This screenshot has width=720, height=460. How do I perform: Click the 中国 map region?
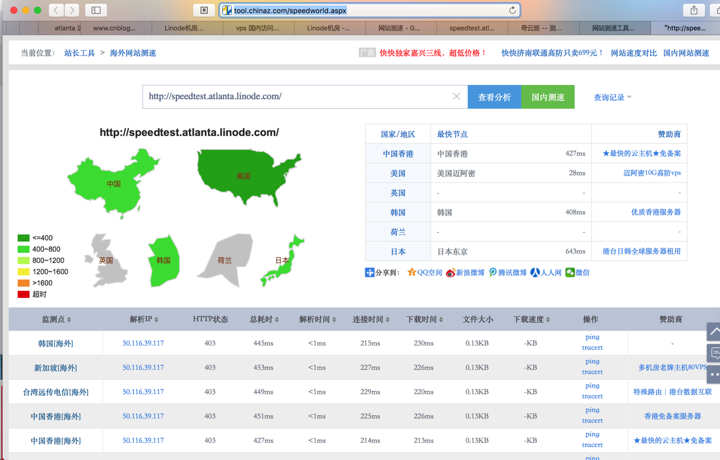click(x=113, y=183)
